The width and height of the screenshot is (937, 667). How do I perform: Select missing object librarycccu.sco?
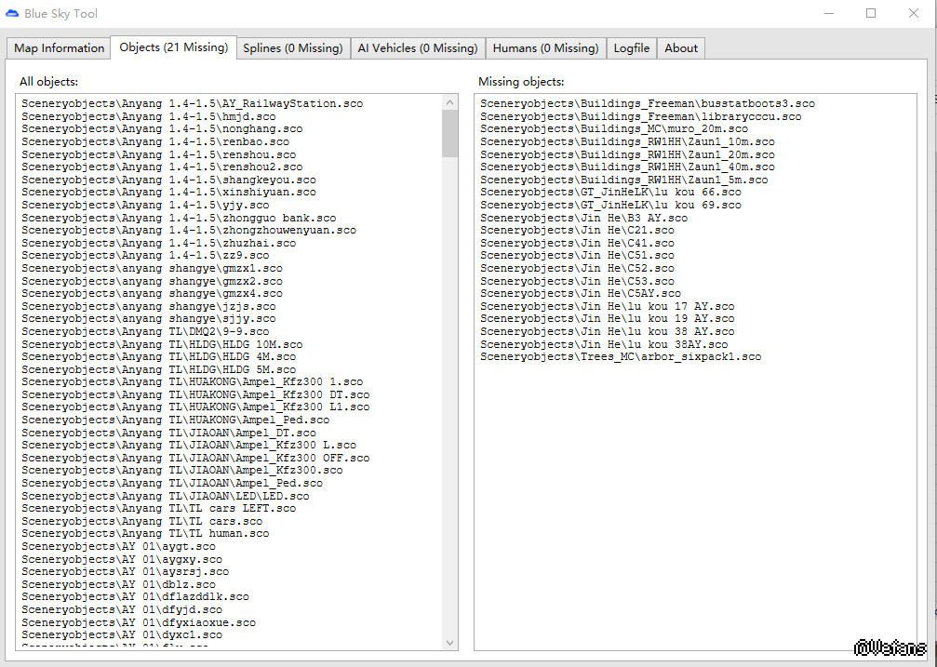[x=640, y=116]
